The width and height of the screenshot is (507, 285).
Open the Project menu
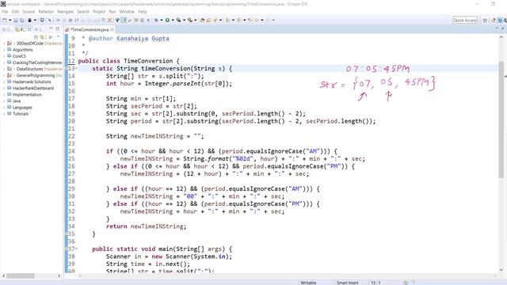[99, 12]
